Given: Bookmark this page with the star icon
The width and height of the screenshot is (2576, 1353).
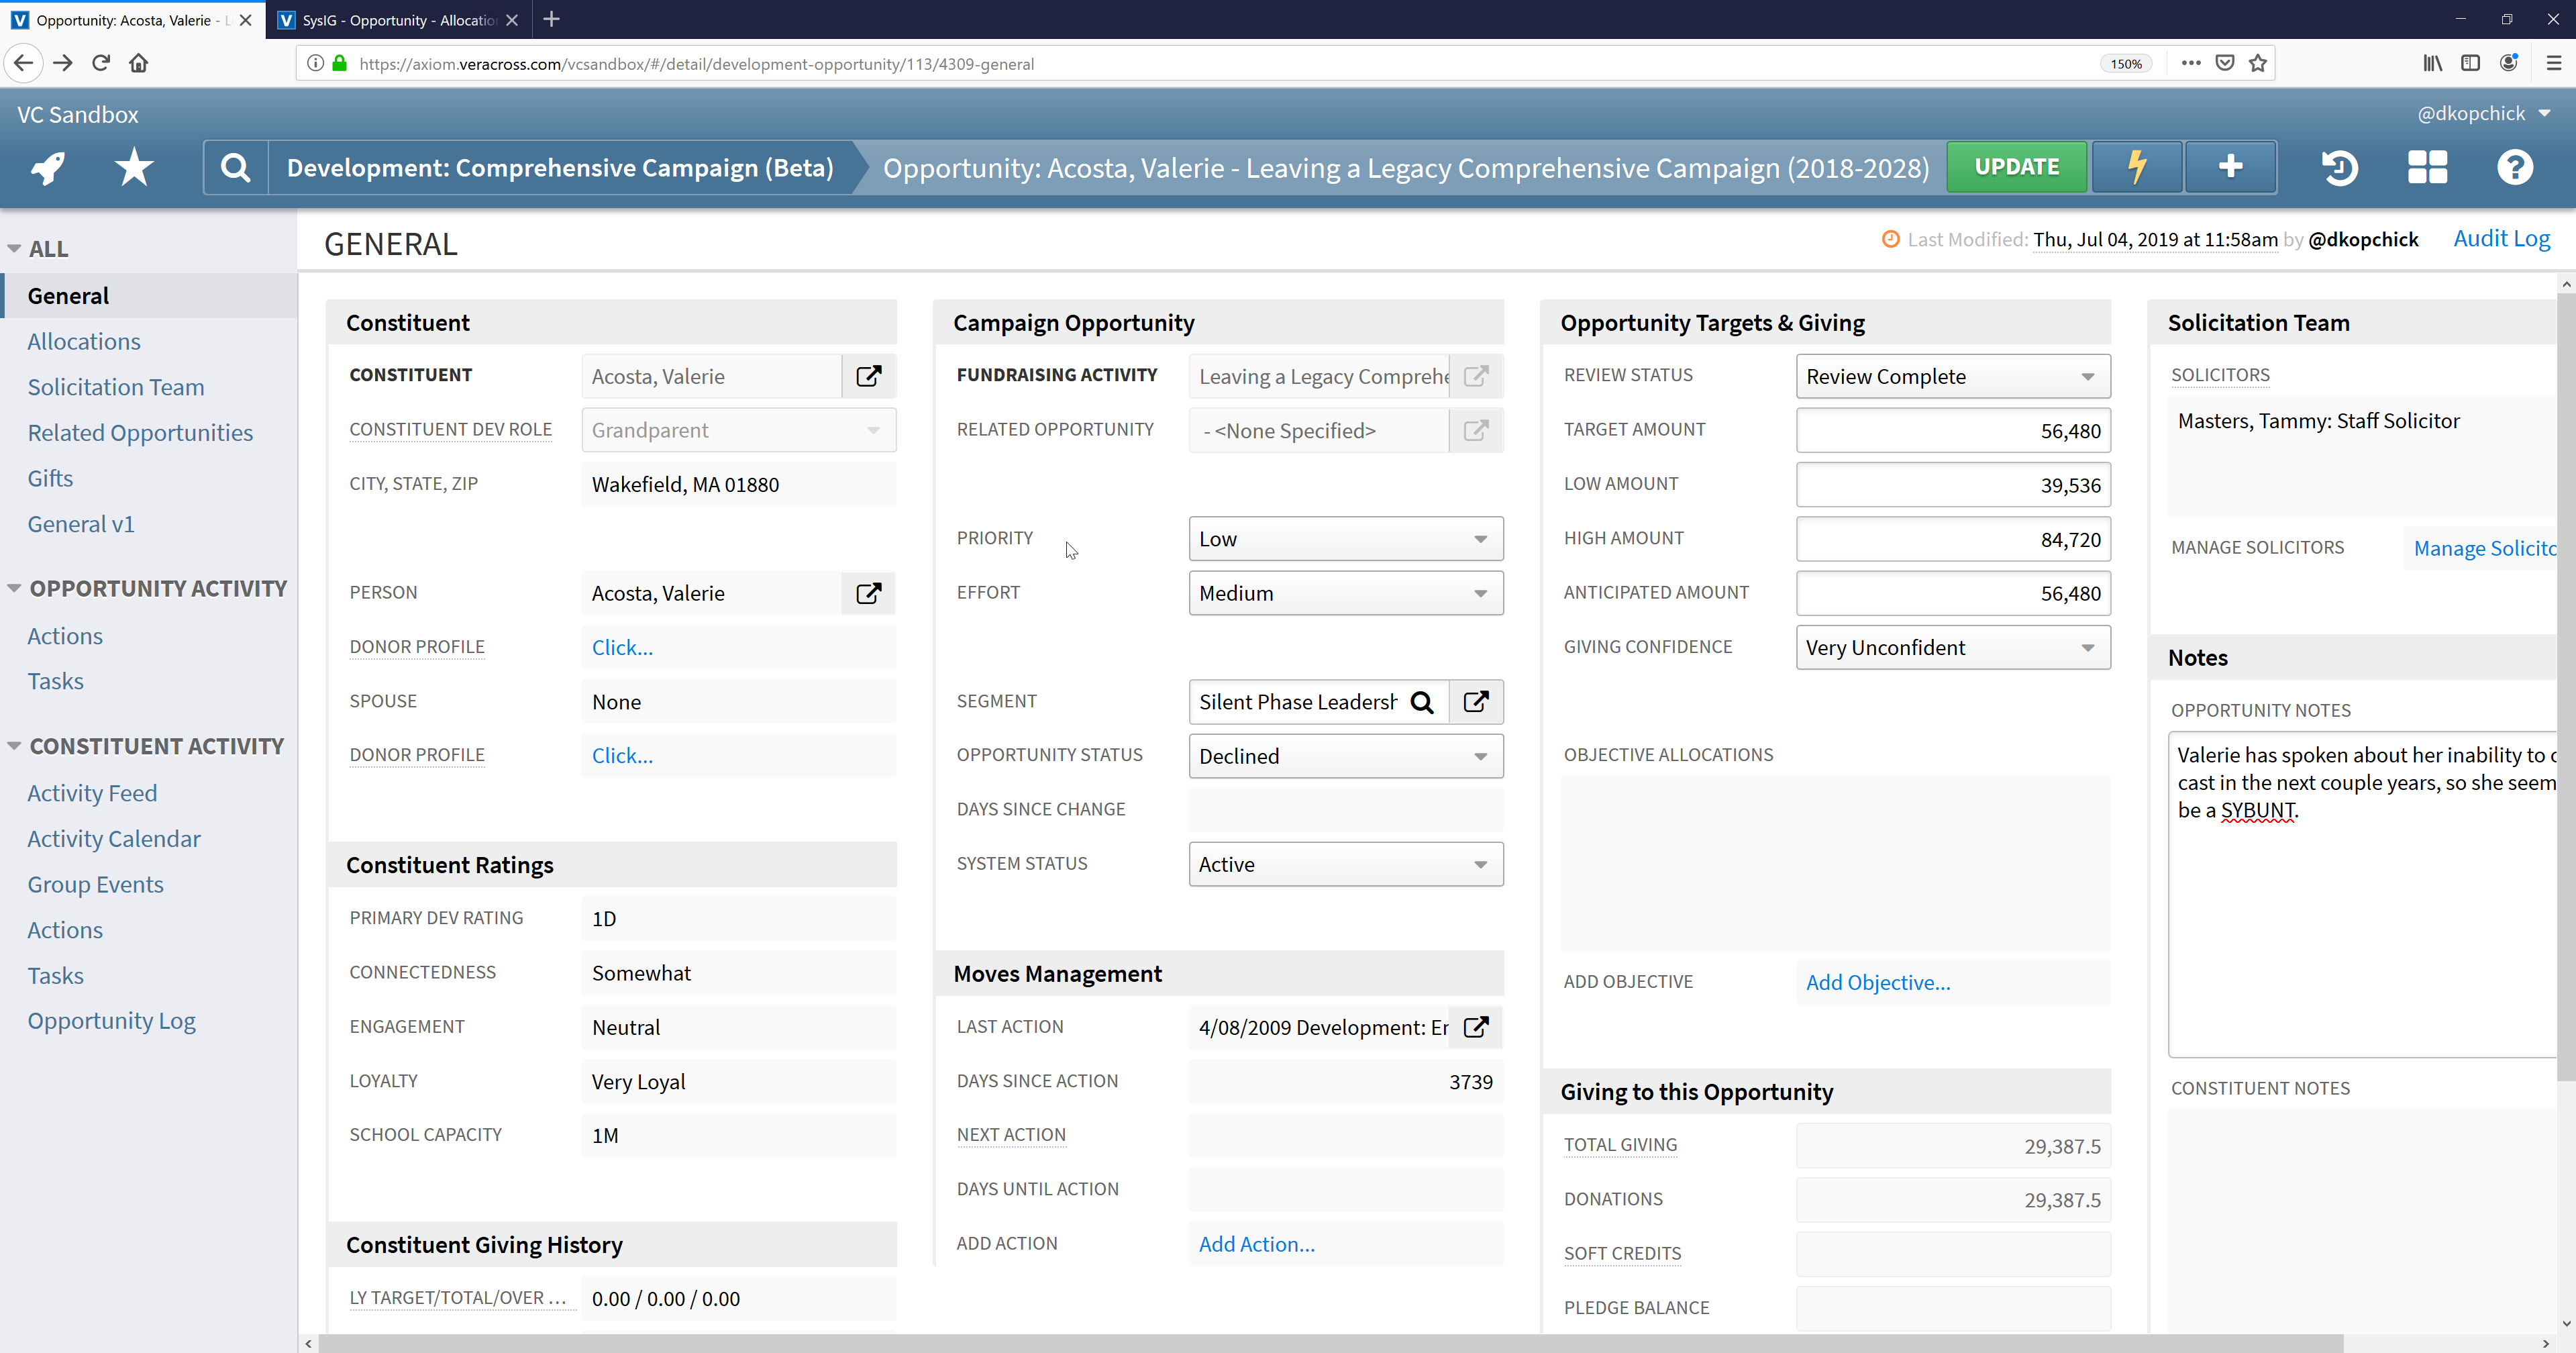Looking at the screenshot, I should coord(2257,63).
